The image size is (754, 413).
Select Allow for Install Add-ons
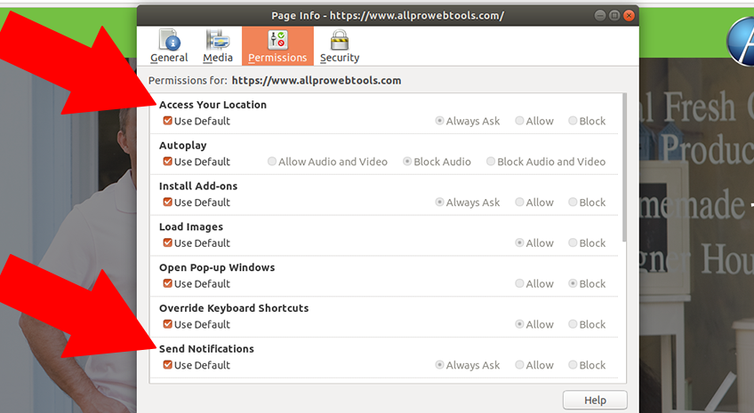click(519, 203)
